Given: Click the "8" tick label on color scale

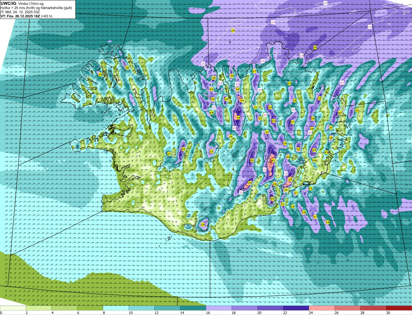Looking at the screenshot, I should pos(104,313).
